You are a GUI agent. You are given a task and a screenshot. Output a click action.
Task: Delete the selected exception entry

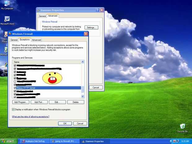[76, 102]
